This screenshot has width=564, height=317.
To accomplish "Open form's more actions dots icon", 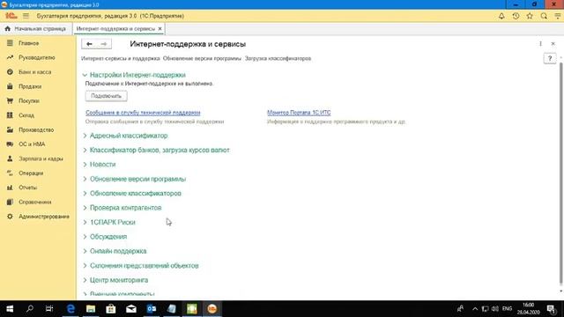I will (x=540, y=43).
